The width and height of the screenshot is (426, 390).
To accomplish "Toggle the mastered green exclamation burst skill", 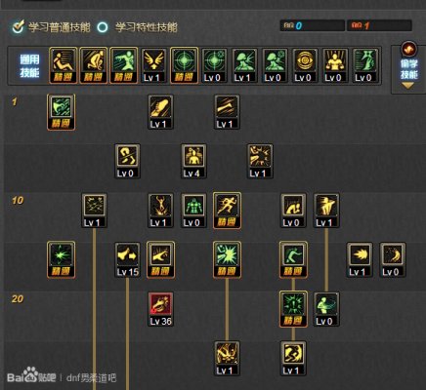I will pyautogui.click(x=293, y=309).
